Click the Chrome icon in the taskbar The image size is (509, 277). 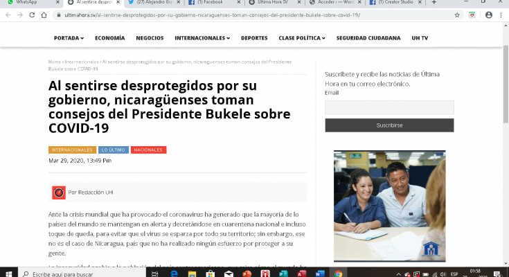[x=338, y=274]
